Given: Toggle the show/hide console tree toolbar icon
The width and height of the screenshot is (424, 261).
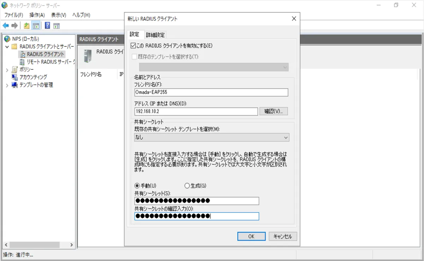Looking at the screenshot, I should tap(35, 26).
